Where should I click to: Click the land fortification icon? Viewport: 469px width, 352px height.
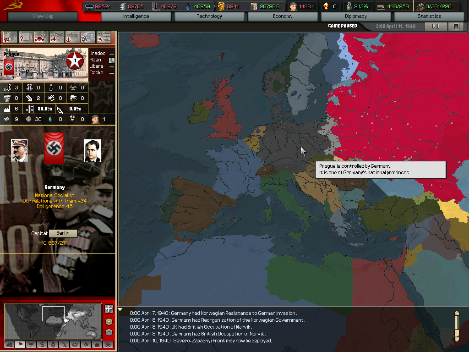click(x=51, y=98)
